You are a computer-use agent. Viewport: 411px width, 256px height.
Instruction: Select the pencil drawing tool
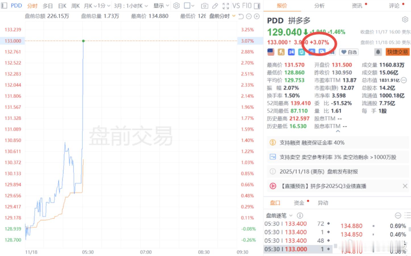click(x=215, y=6)
